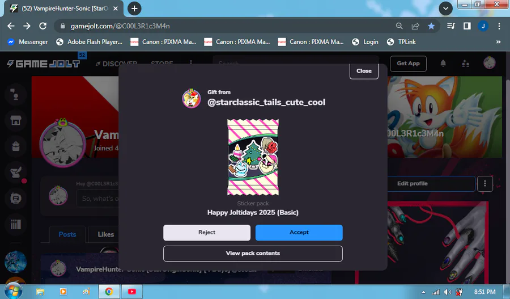Open the top sidebar icon above the storefront

(x=15, y=94)
